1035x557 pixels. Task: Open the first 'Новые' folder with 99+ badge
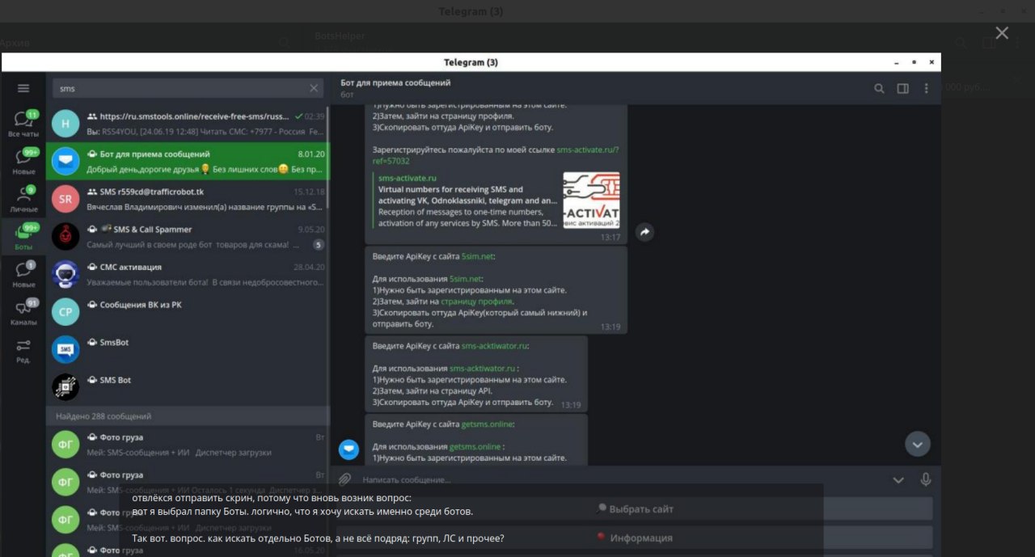pos(23,161)
